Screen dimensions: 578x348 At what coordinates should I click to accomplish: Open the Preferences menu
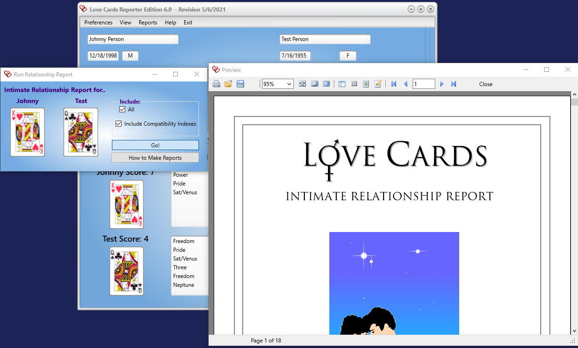tap(98, 22)
